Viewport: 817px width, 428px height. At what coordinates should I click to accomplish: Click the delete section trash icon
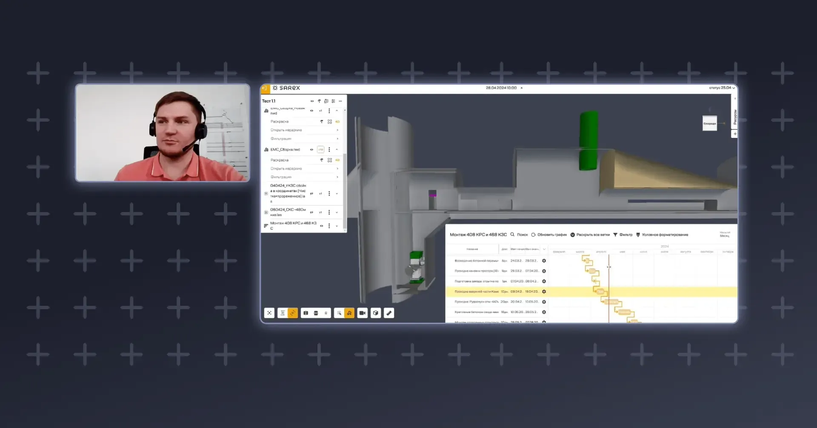coord(326,313)
